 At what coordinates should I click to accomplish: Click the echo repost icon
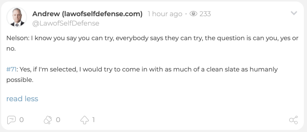pyautogui.click(x=48, y=120)
